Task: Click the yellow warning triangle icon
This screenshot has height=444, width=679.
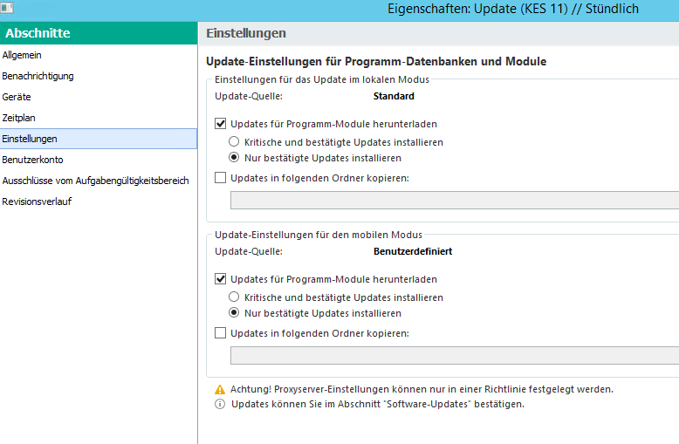Action: coord(220,389)
